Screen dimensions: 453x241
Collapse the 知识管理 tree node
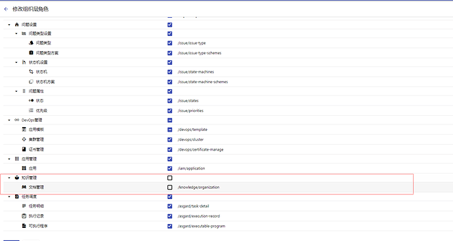pos(9,178)
